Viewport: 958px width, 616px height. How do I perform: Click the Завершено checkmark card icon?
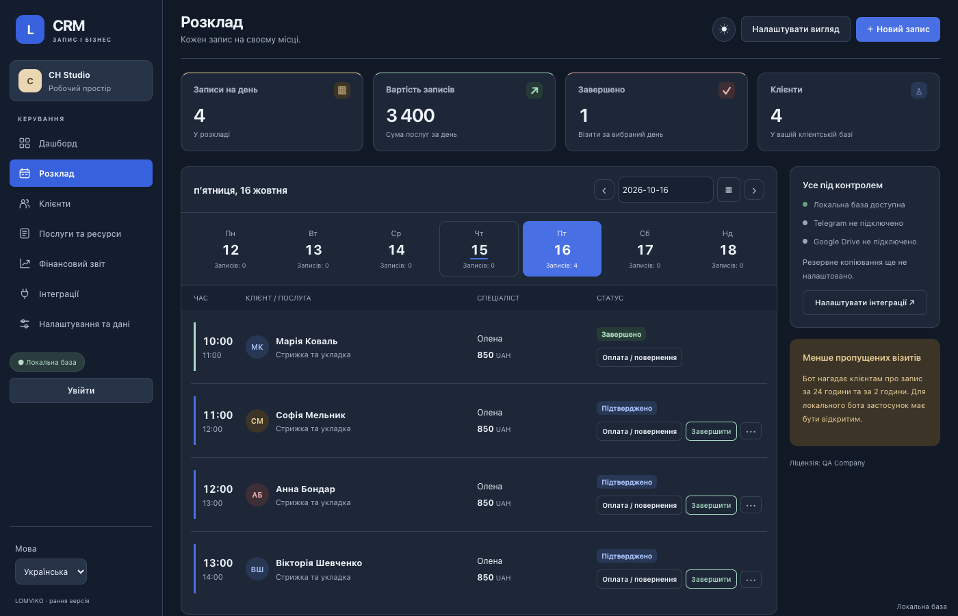click(727, 90)
